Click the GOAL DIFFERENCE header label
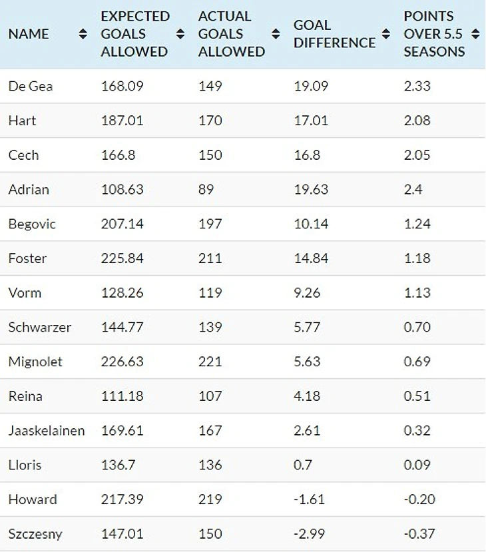 point(334,34)
